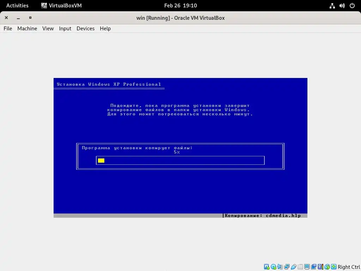Viewport: 361px width, 271px height.
Task: Click the window title win [Running]
Action: pyautogui.click(x=180, y=18)
